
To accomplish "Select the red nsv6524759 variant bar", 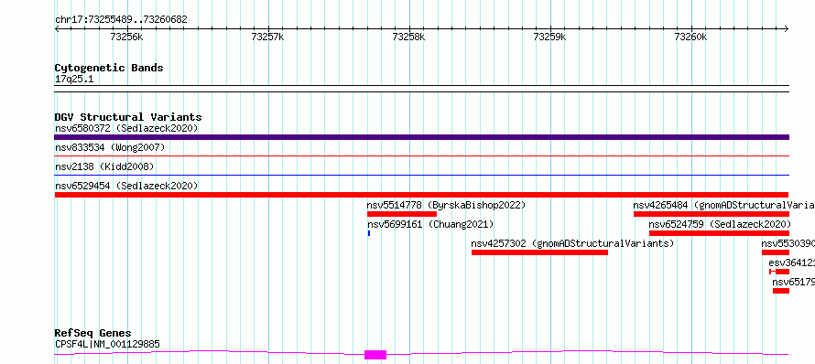I will [720, 233].
